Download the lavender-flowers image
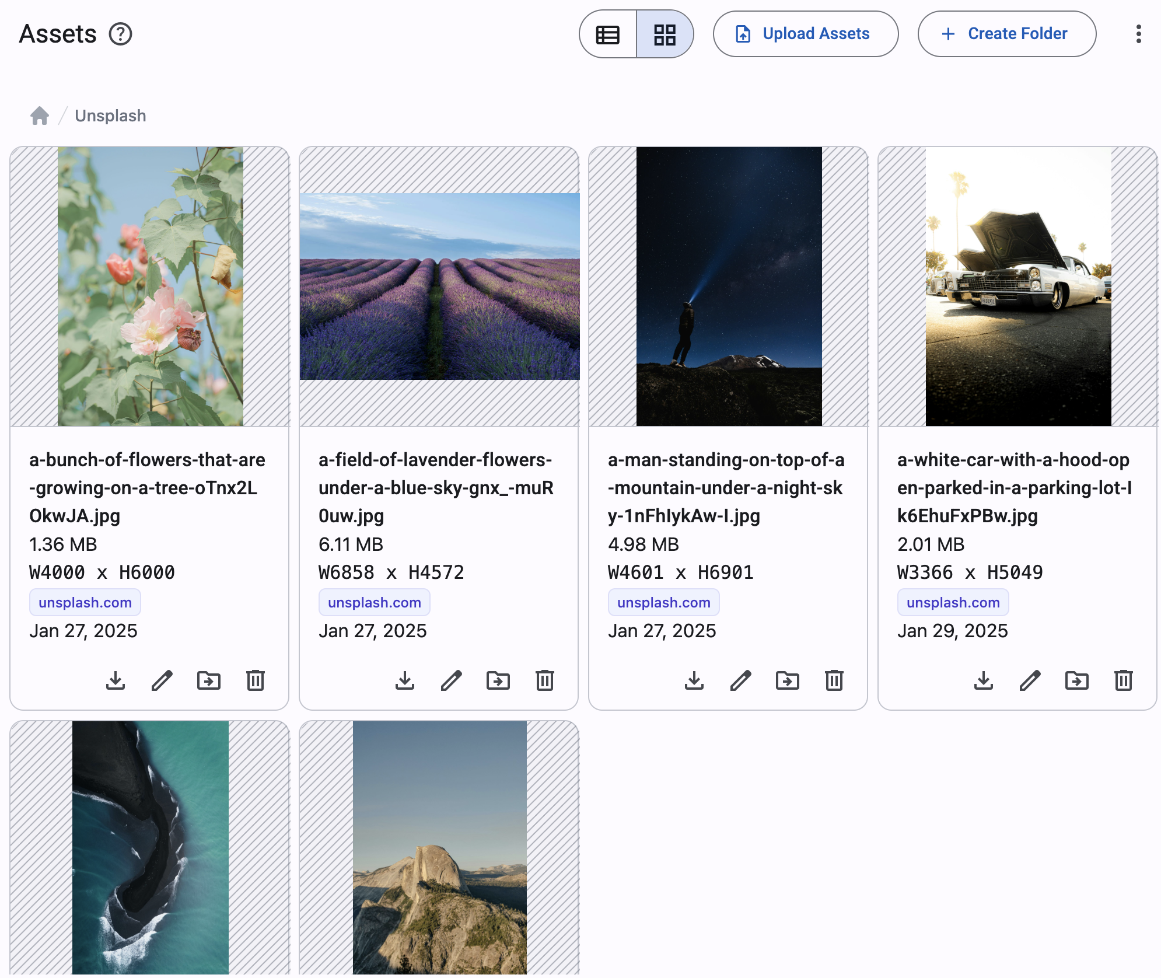The height and width of the screenshot is (978, 1161). (405, 680)
